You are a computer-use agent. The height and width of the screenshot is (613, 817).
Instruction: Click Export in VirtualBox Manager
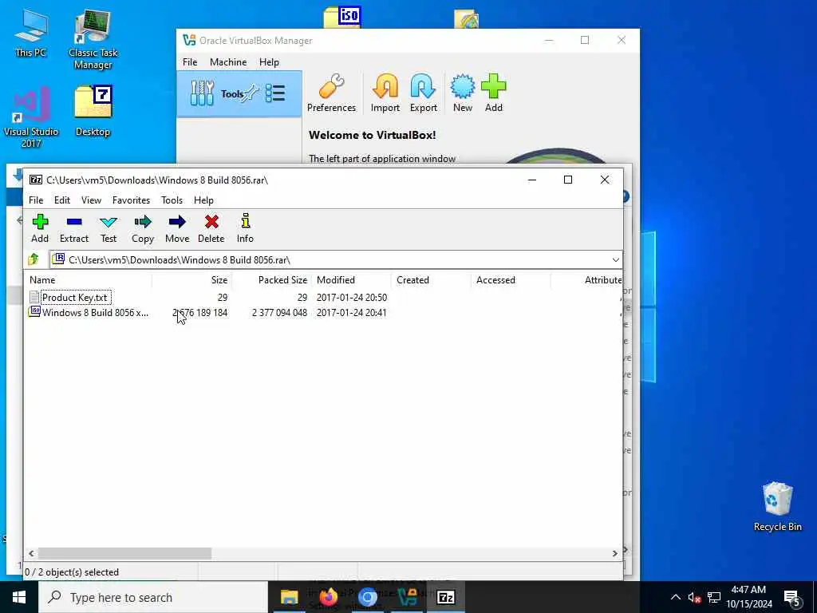click(x=423, y=93)
